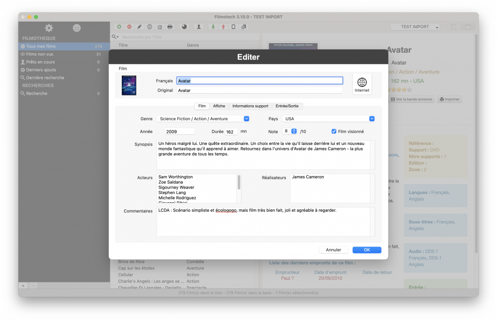
Task: Click the printer icon in toolbar
Action: click(x=170, y=27)
